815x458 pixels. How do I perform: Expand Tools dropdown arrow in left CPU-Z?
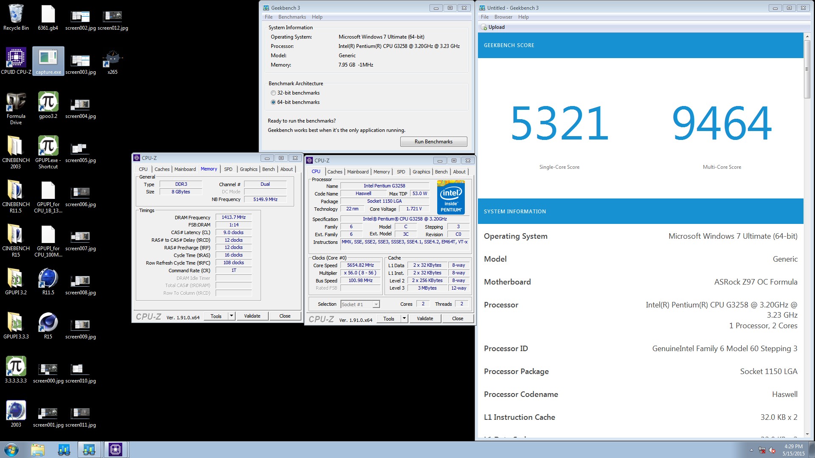(231, 316)
